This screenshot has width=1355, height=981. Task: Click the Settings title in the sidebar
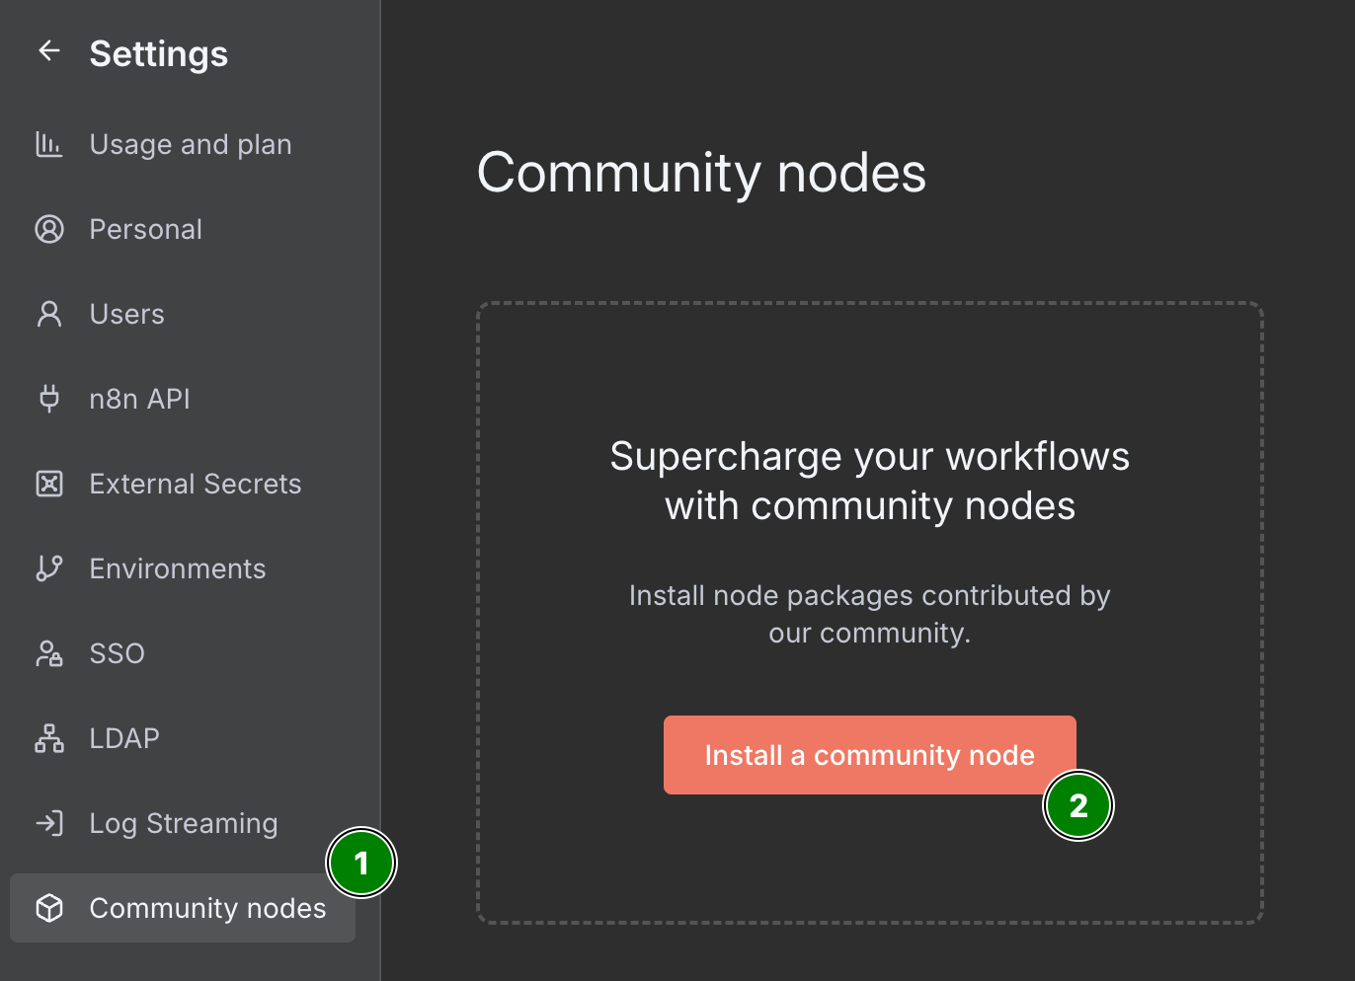159,53
